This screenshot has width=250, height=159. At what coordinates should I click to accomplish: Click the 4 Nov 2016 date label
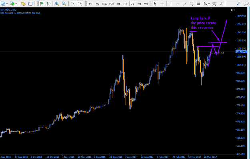pyautogui.click(x=68, y=157)
